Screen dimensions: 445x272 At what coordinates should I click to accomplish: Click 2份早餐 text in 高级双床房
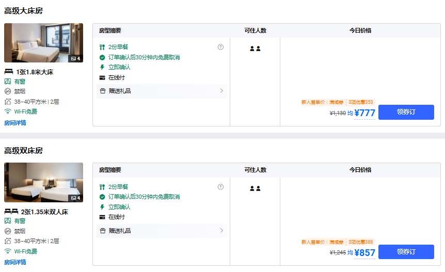pyautogui.click(x=118, y=187)
